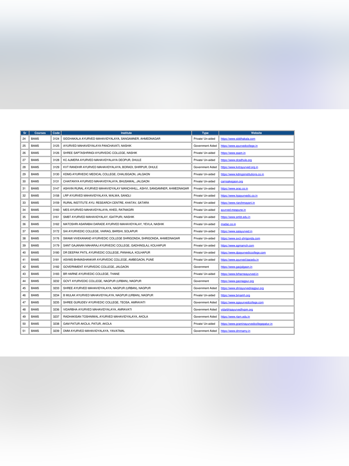Open the siddhakala.com website link

coord(238,139)
